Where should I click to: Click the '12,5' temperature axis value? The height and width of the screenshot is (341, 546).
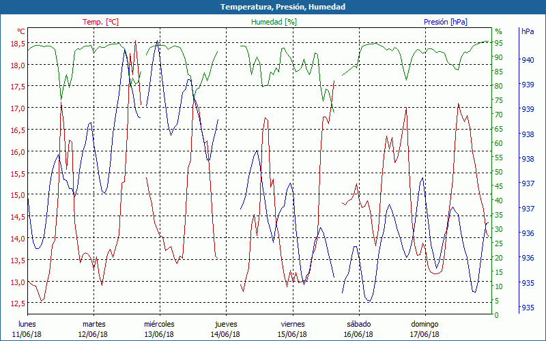click(x=18, y=303)
